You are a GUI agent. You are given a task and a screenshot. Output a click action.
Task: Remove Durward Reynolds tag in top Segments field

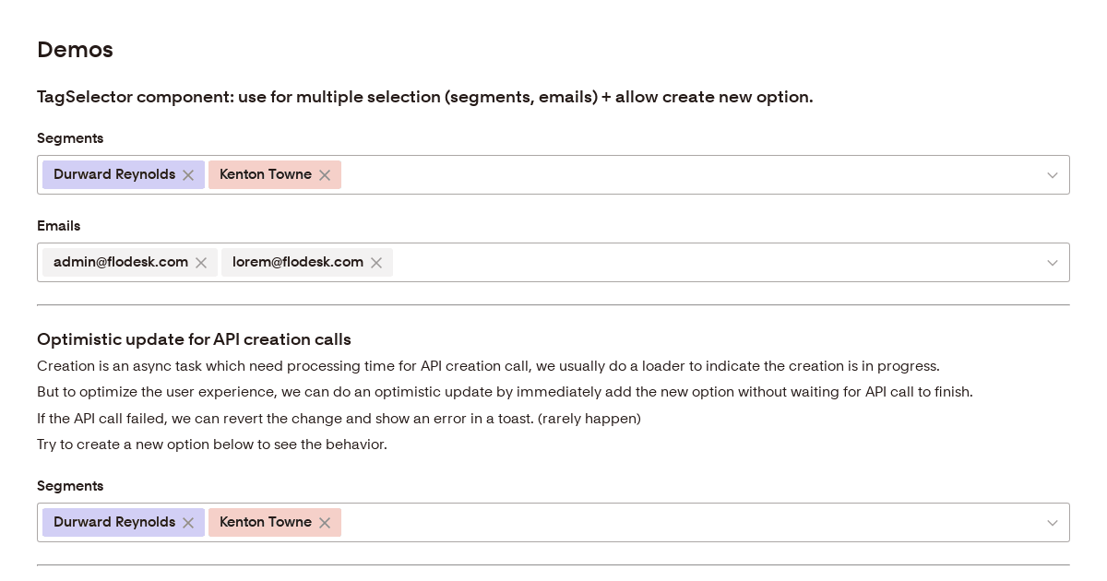188,175
